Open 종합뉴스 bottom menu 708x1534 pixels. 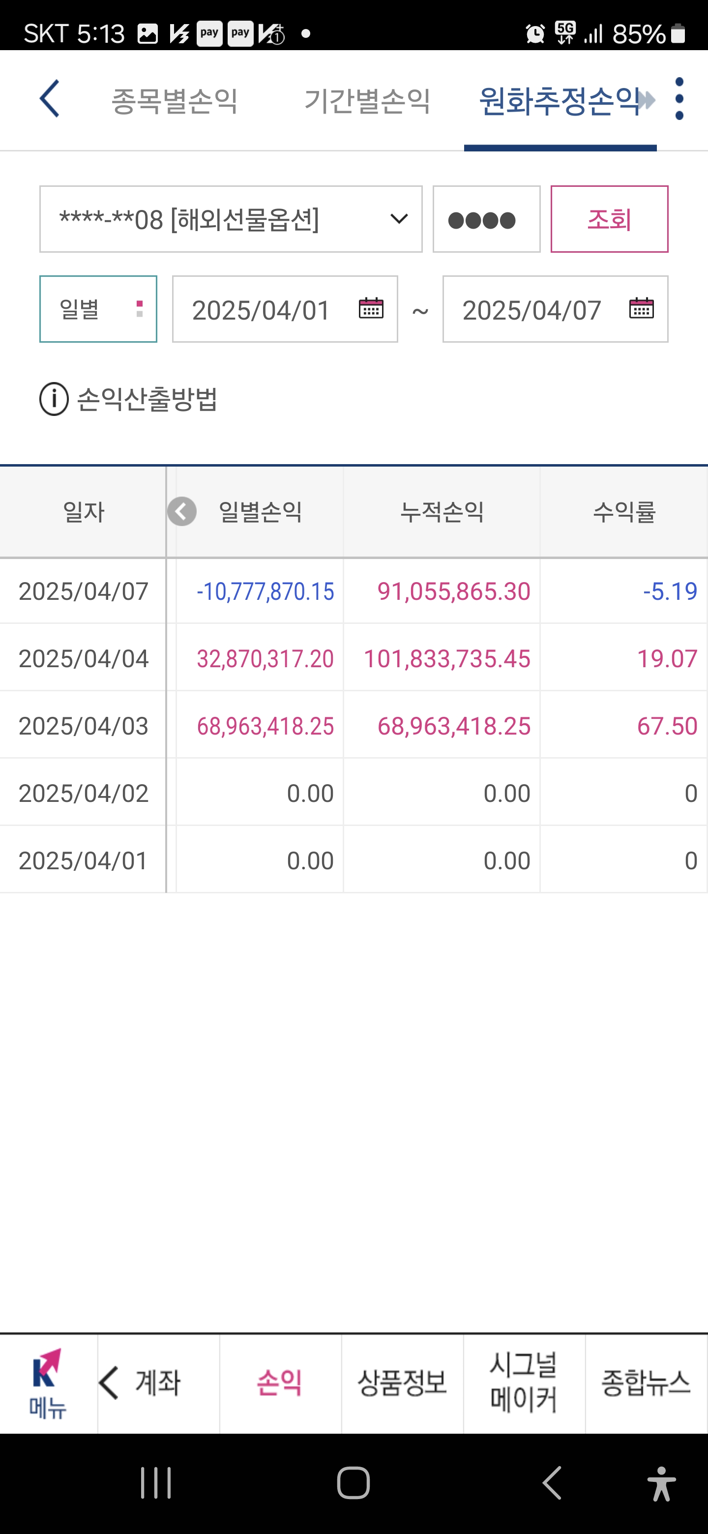(646, 1383)
